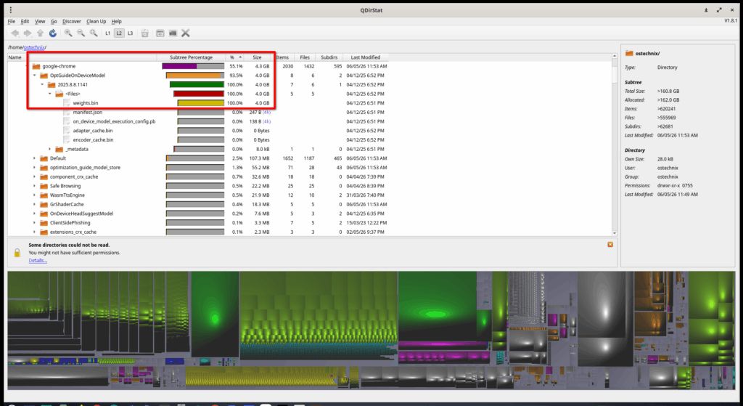This screenshot has width=743, height=406.
Task: Close the permissions warning panel
Action: pos(610,245)
